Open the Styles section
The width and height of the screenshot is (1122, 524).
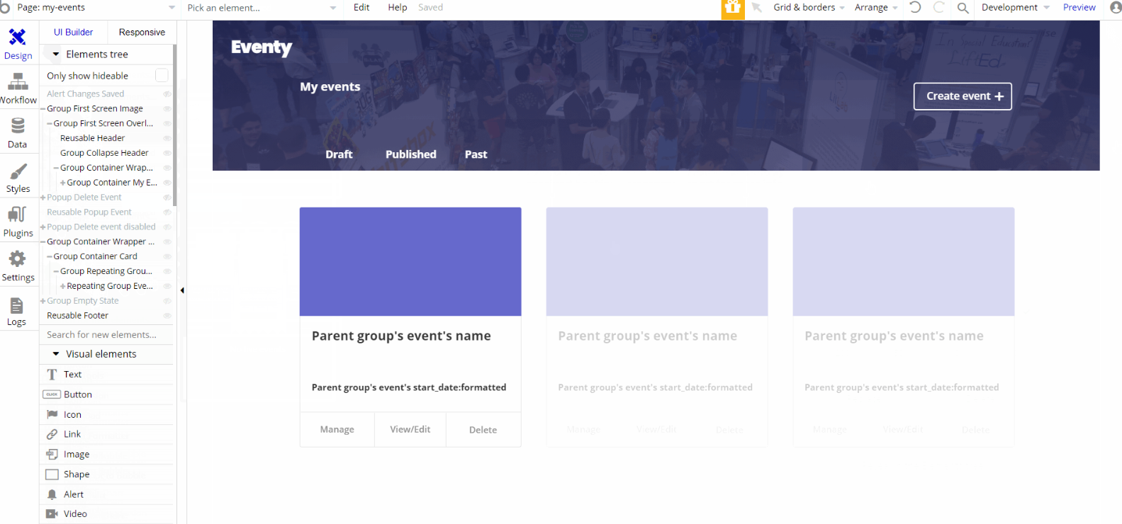[x=18, y=178]
